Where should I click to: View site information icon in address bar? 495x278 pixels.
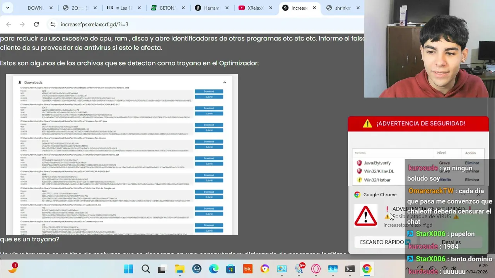53,24
